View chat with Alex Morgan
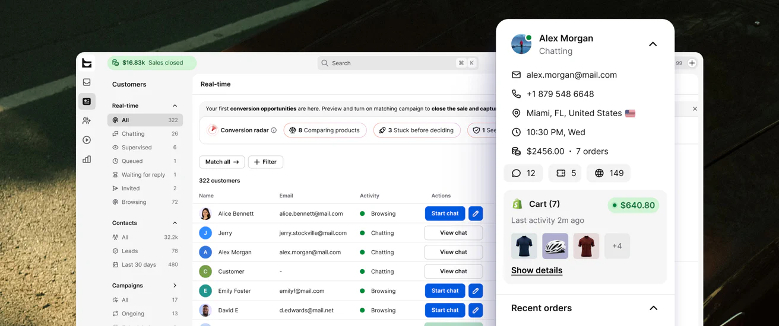The image size is (779, 326). (x=454, y=252)
